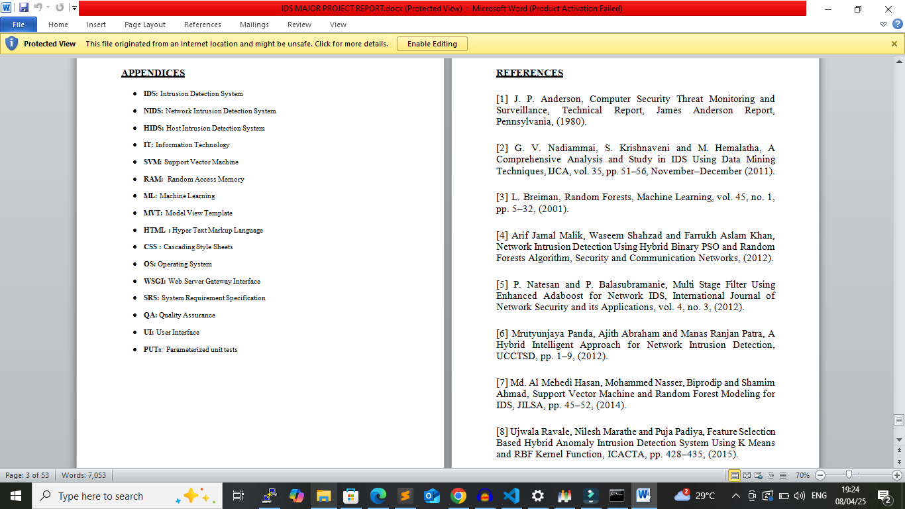This screenshot has height=509, width=905.
Task: Click the zoom in plus button
Action: 896,475
